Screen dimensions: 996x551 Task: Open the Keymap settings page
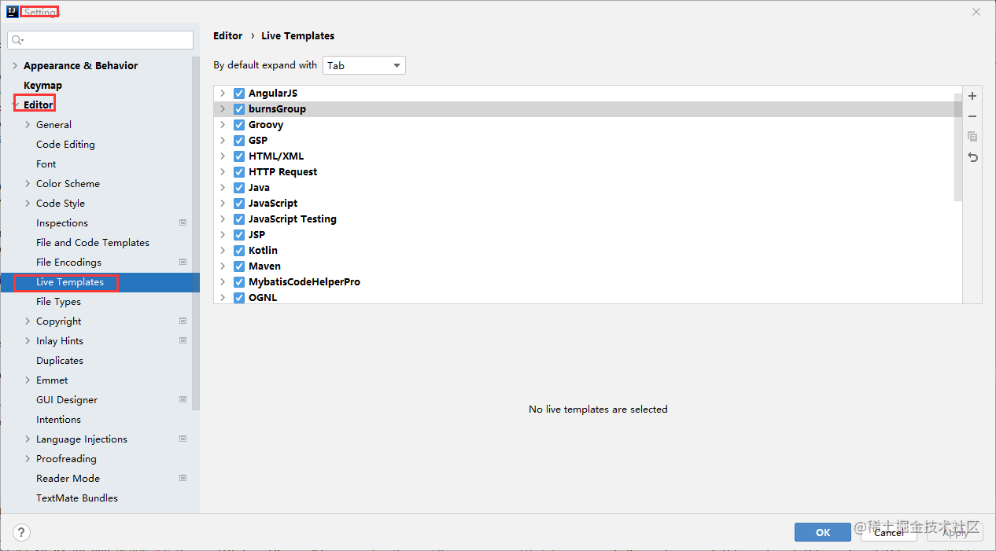(x=42, y=85)
